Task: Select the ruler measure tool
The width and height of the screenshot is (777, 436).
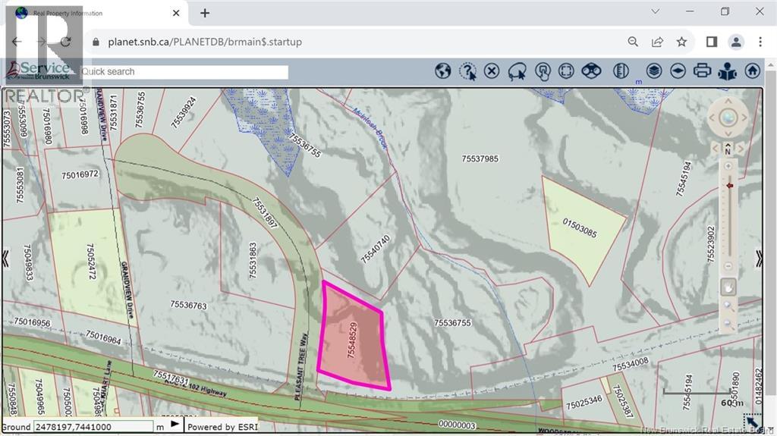Action: coord(622,71)
